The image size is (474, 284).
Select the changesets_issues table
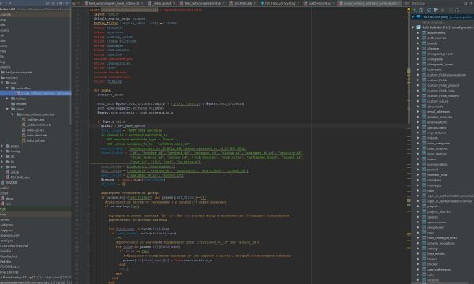click(x=440, y=64)
